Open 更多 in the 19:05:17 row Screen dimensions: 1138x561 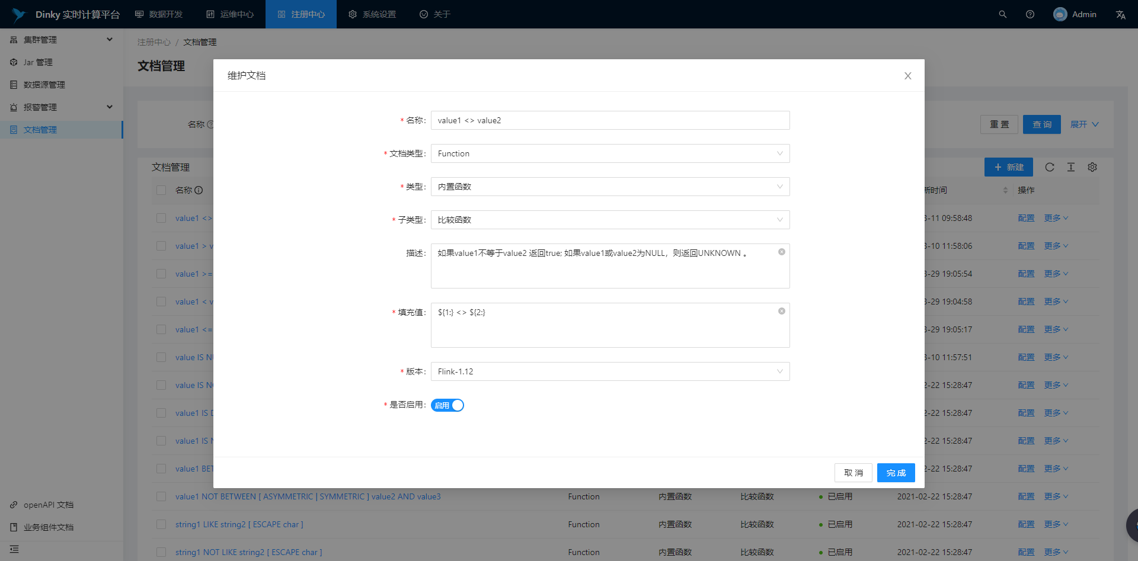1056,329
